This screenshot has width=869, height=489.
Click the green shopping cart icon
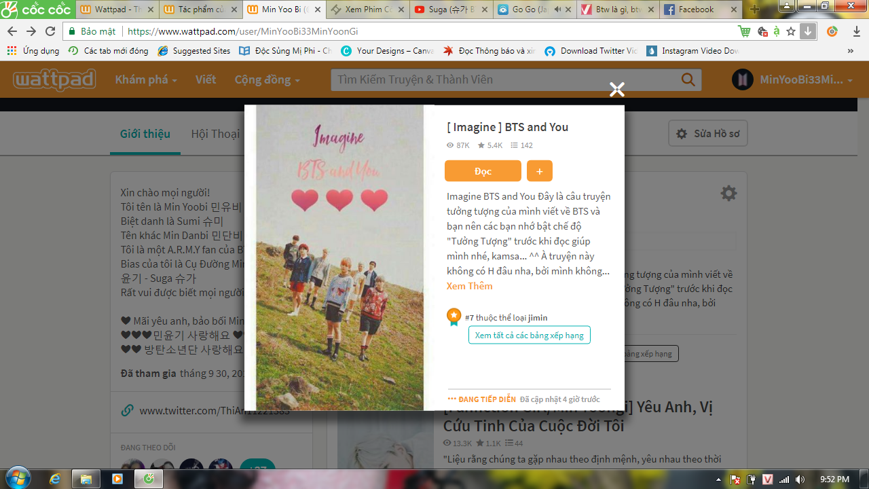pyautogui.click(x=744, y=31)
